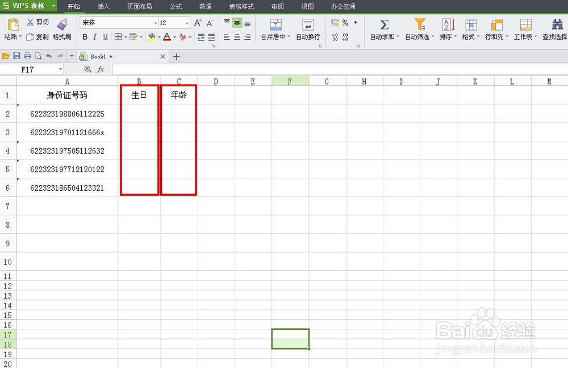Image resolution: width=568 pixels, height=368 pixels.
Task: Click the clear formatting eraser icon
Action: click(x=183, y=37)
